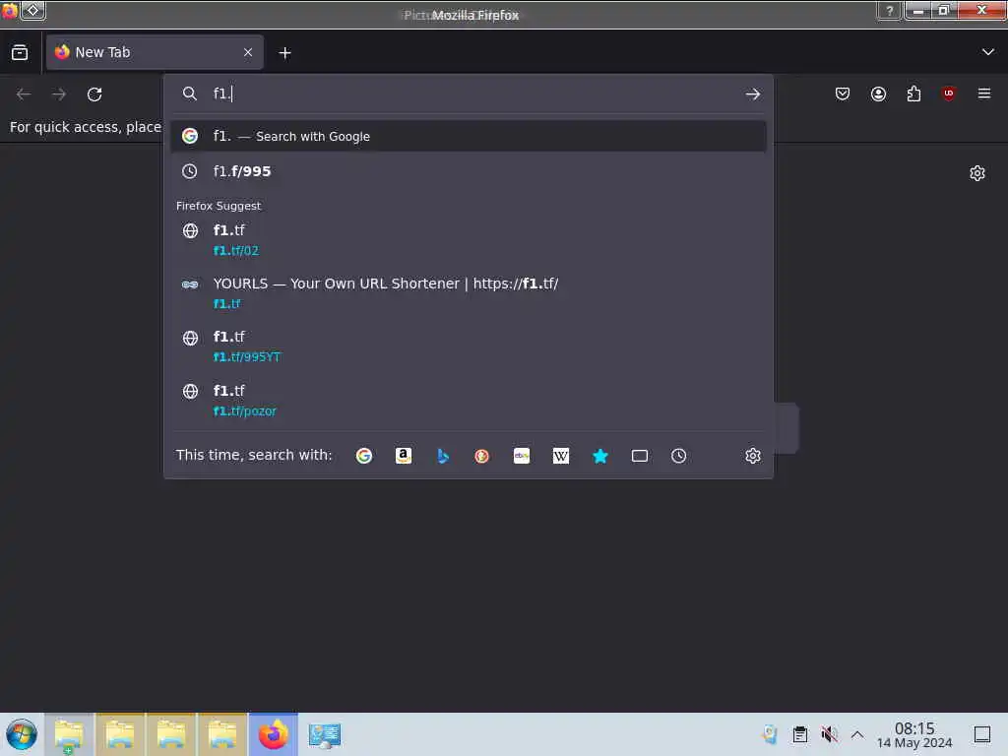Open the clock showing 08:15
This screenshot has width=1008, height=756.
click(x=914, y=734)
